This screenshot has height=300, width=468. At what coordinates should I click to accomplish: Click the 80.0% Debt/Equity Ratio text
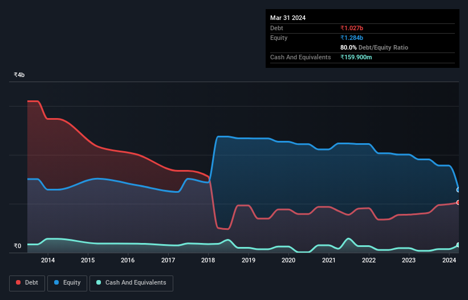[375, 47]
